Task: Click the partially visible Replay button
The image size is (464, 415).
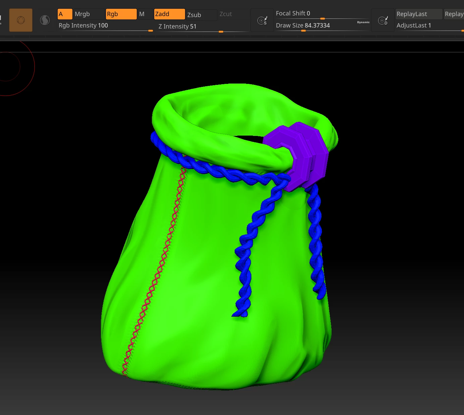Action: [x=454, y=14]
